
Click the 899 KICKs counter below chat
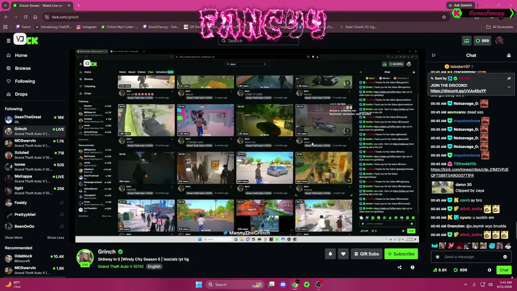tap(460, 270)
